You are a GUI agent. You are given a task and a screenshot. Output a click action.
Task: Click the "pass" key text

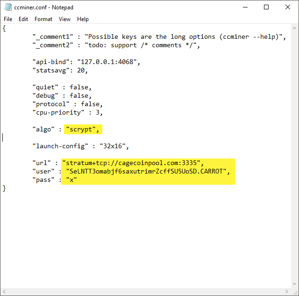tap(43, 180)
